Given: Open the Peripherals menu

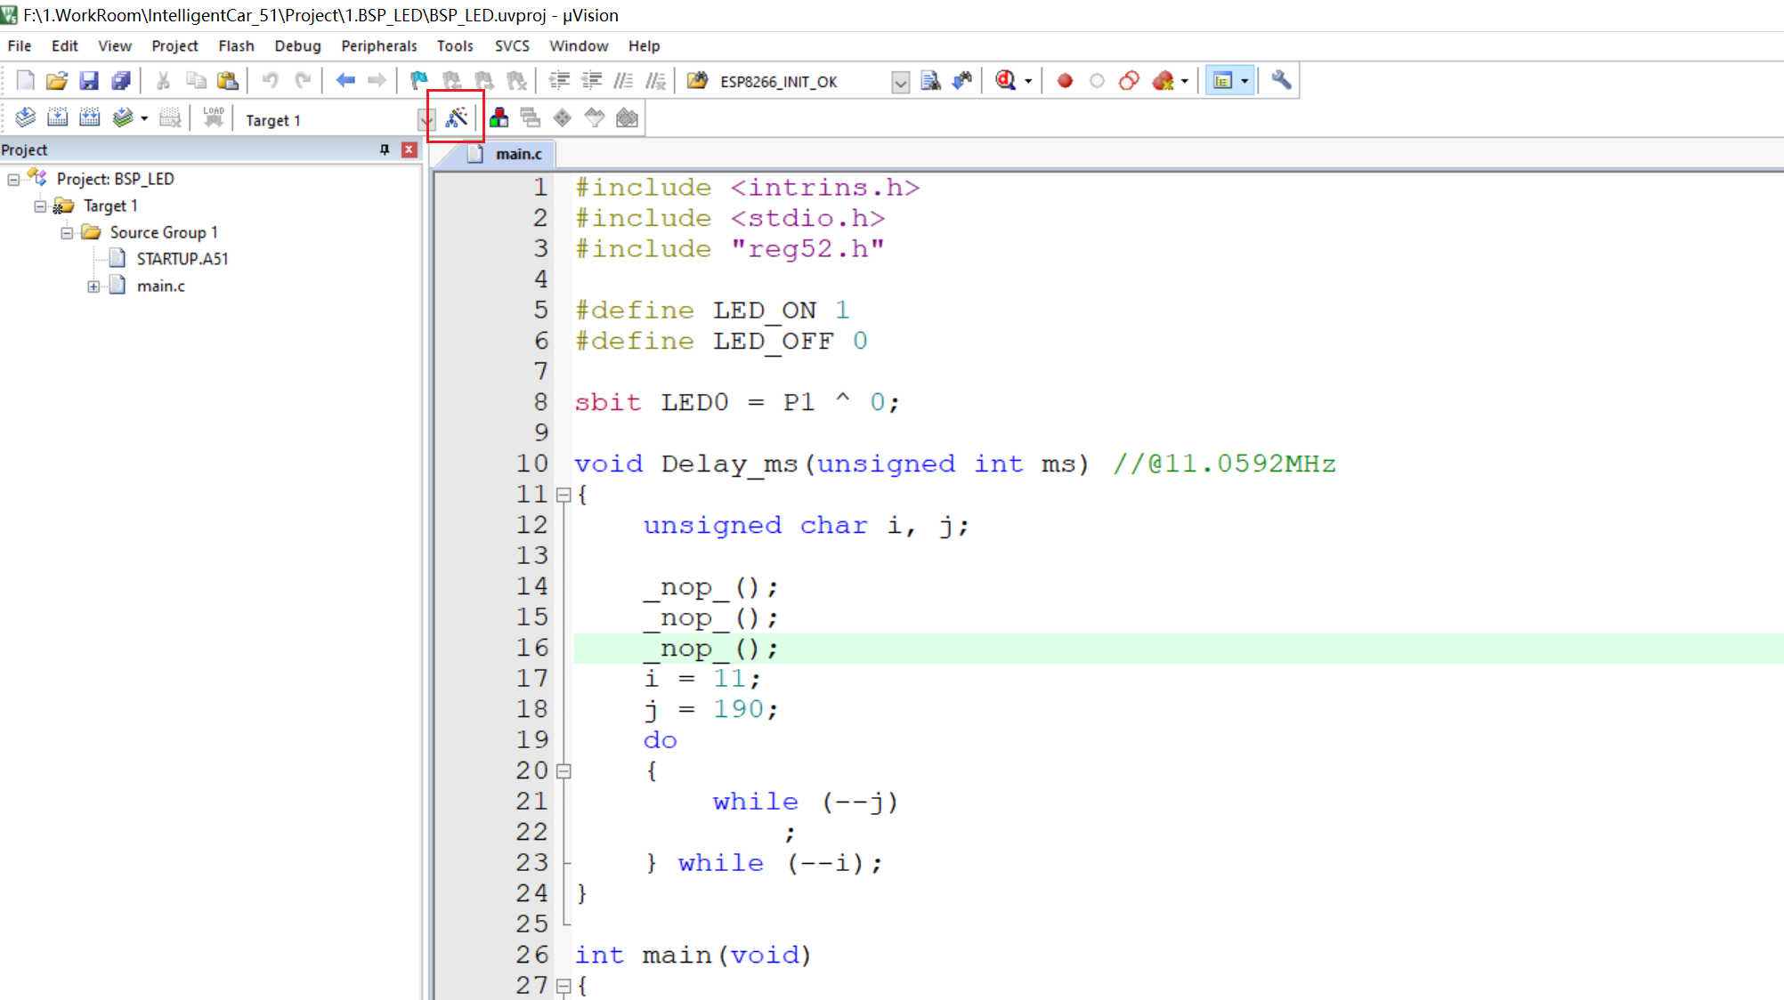Looking at the screenshot, I should [x=378, y=46].
